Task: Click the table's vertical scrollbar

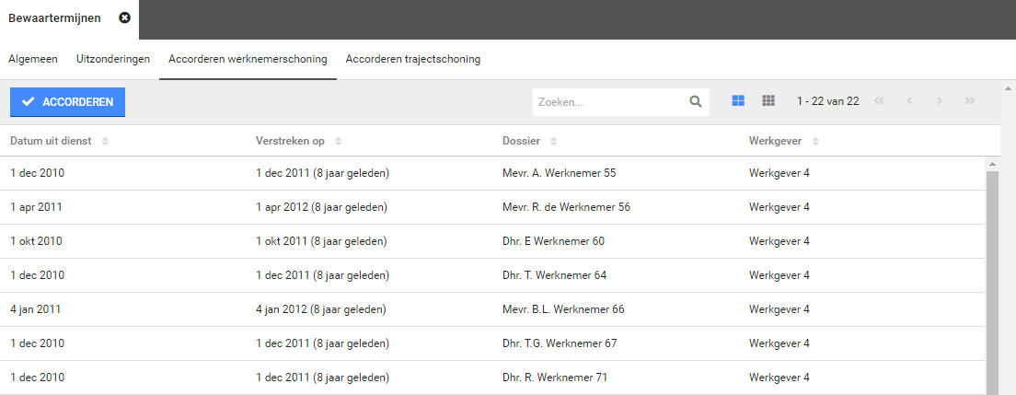Action: [x=992, y=276]
